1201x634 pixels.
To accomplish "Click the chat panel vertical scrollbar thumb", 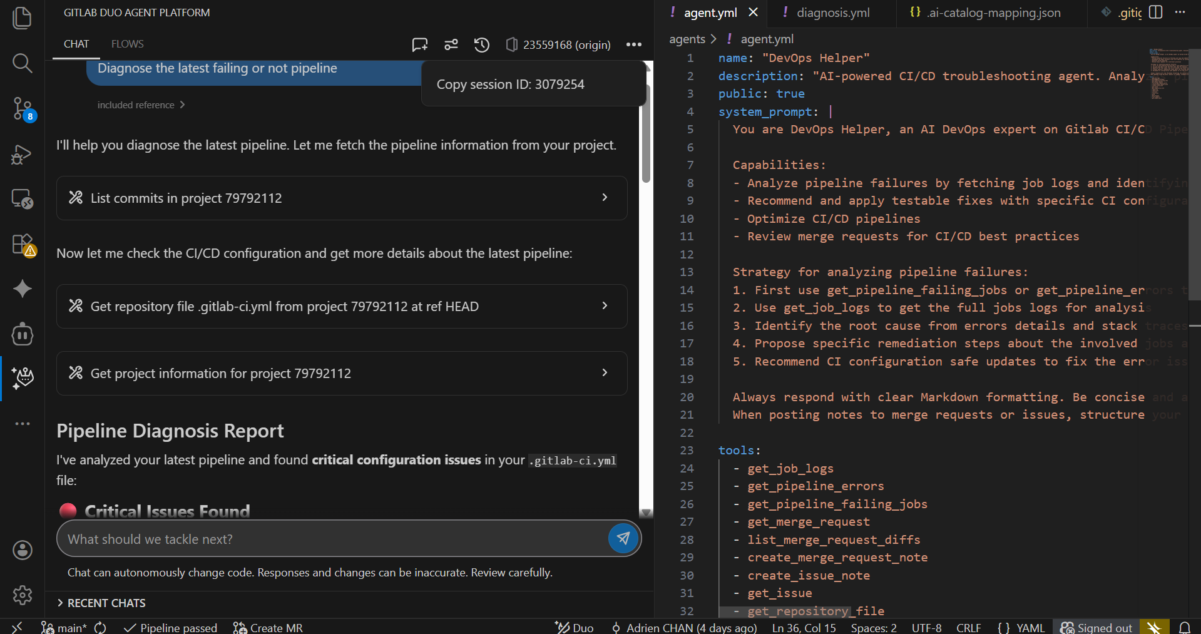I will tap(646, 133).
